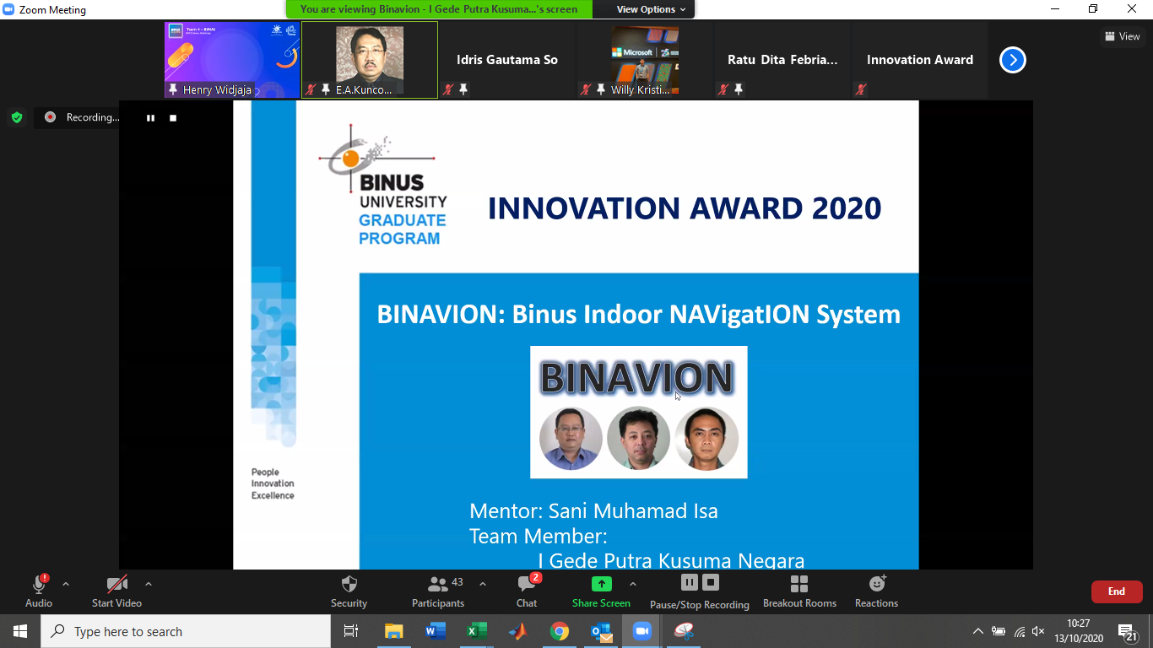This screenshot has height=648, width=1153.
Task: Open the View Options dropdown
Action: tap(652, 9)
